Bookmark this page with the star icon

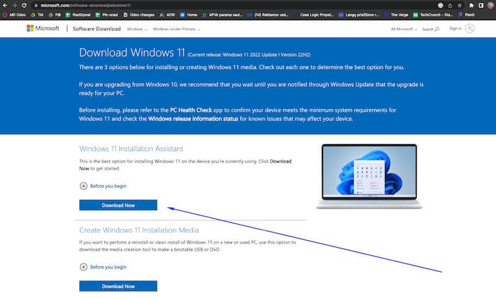(x=459, y=6)
